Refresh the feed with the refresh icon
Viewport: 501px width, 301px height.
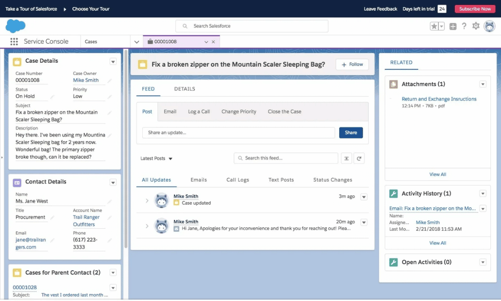pos(359,159)
